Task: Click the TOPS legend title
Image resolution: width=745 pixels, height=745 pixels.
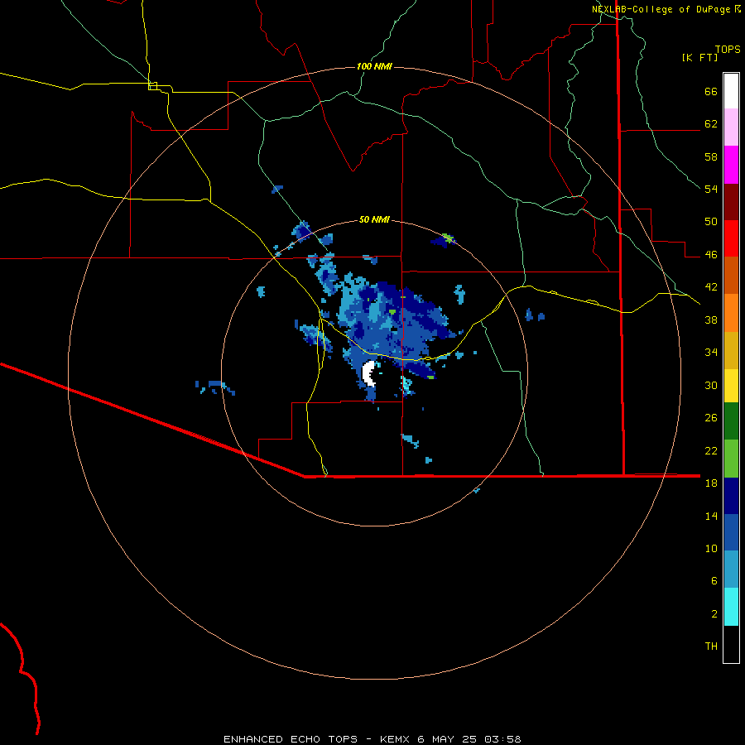Action: coord(728,50)
